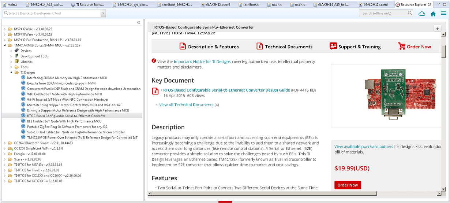Go to Resource Explorer home icon
Image resolution: width=450 pixels, height=203 pixels.
tap(433, 14)
